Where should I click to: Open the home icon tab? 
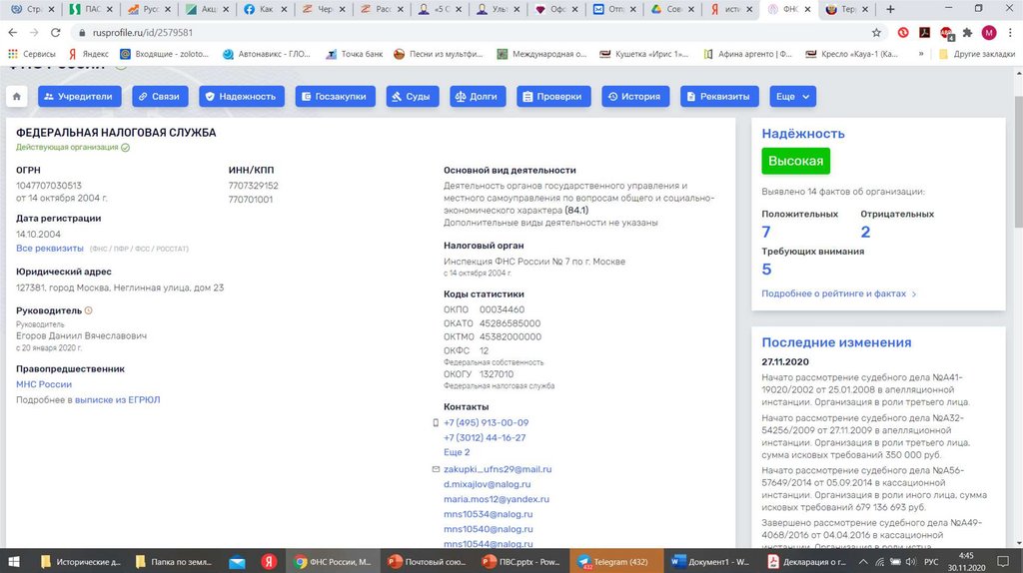(16, 97)
